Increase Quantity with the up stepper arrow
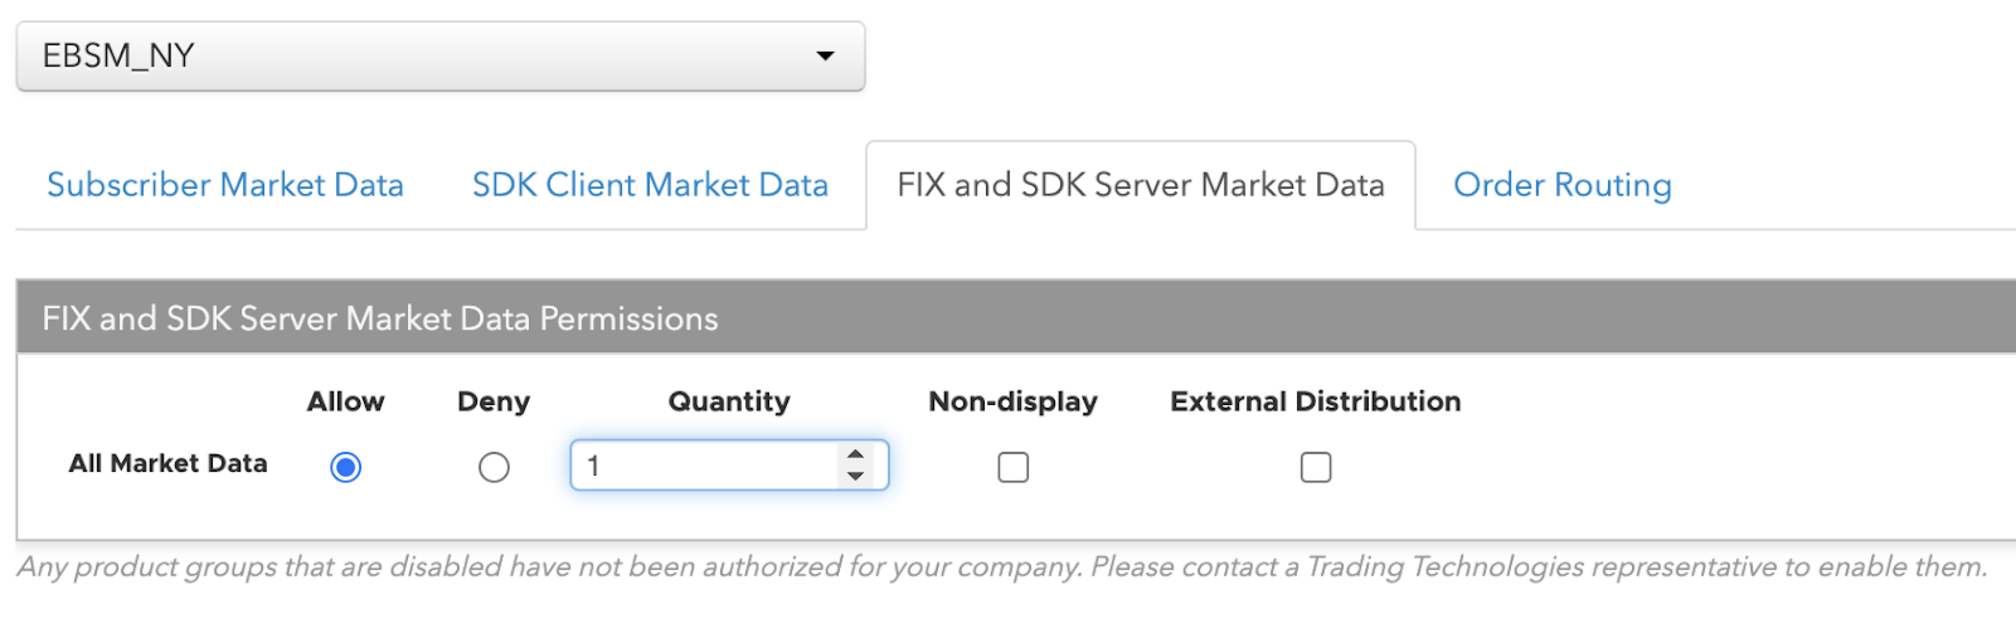Image resolution: width=2016 pixels, height=643 pixels. pos(856,454)
